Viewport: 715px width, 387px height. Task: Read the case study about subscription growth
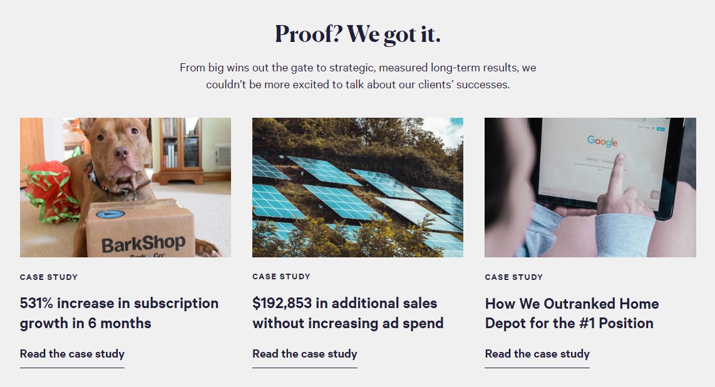[x=71, y=354]
